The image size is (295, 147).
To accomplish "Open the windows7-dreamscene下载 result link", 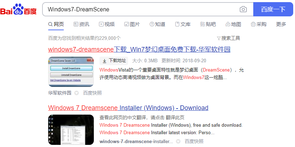I will 139,49.
